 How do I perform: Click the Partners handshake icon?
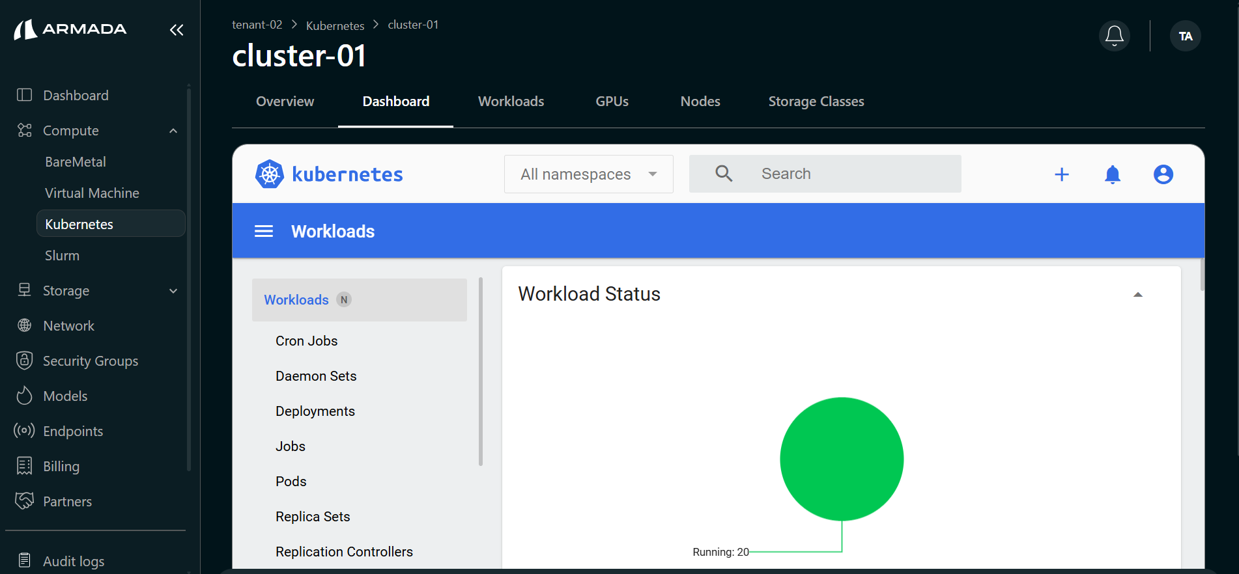[x=24, y=501]
